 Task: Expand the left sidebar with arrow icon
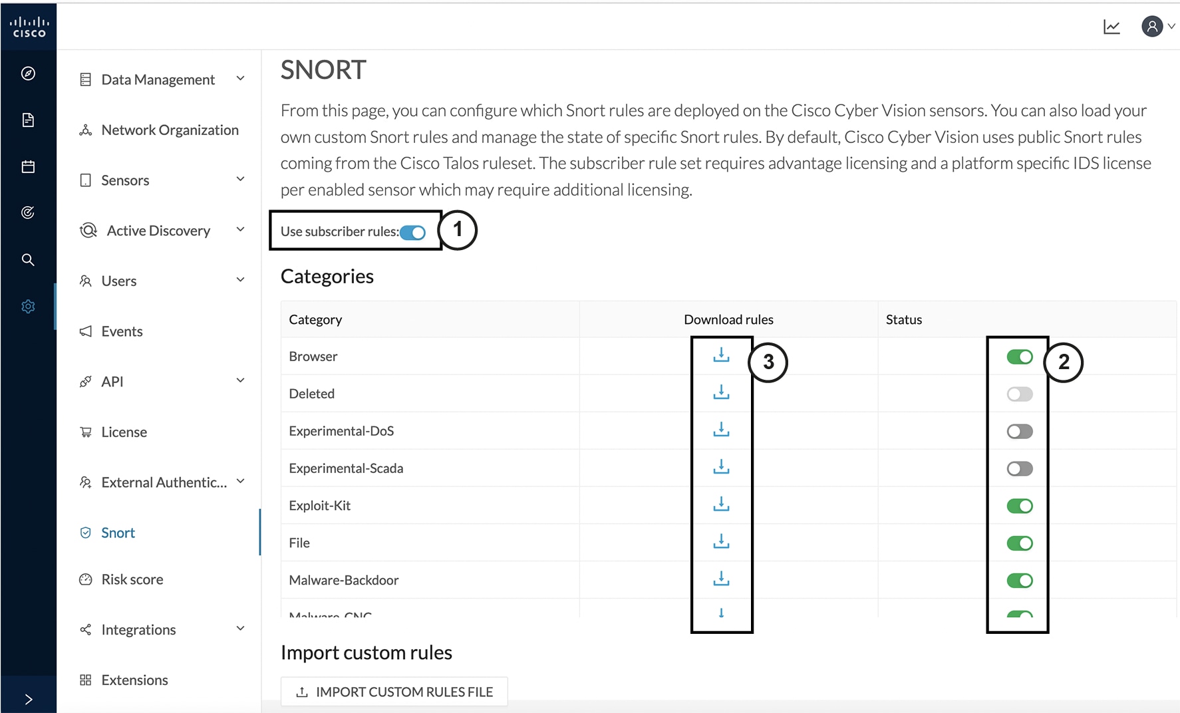29,699
